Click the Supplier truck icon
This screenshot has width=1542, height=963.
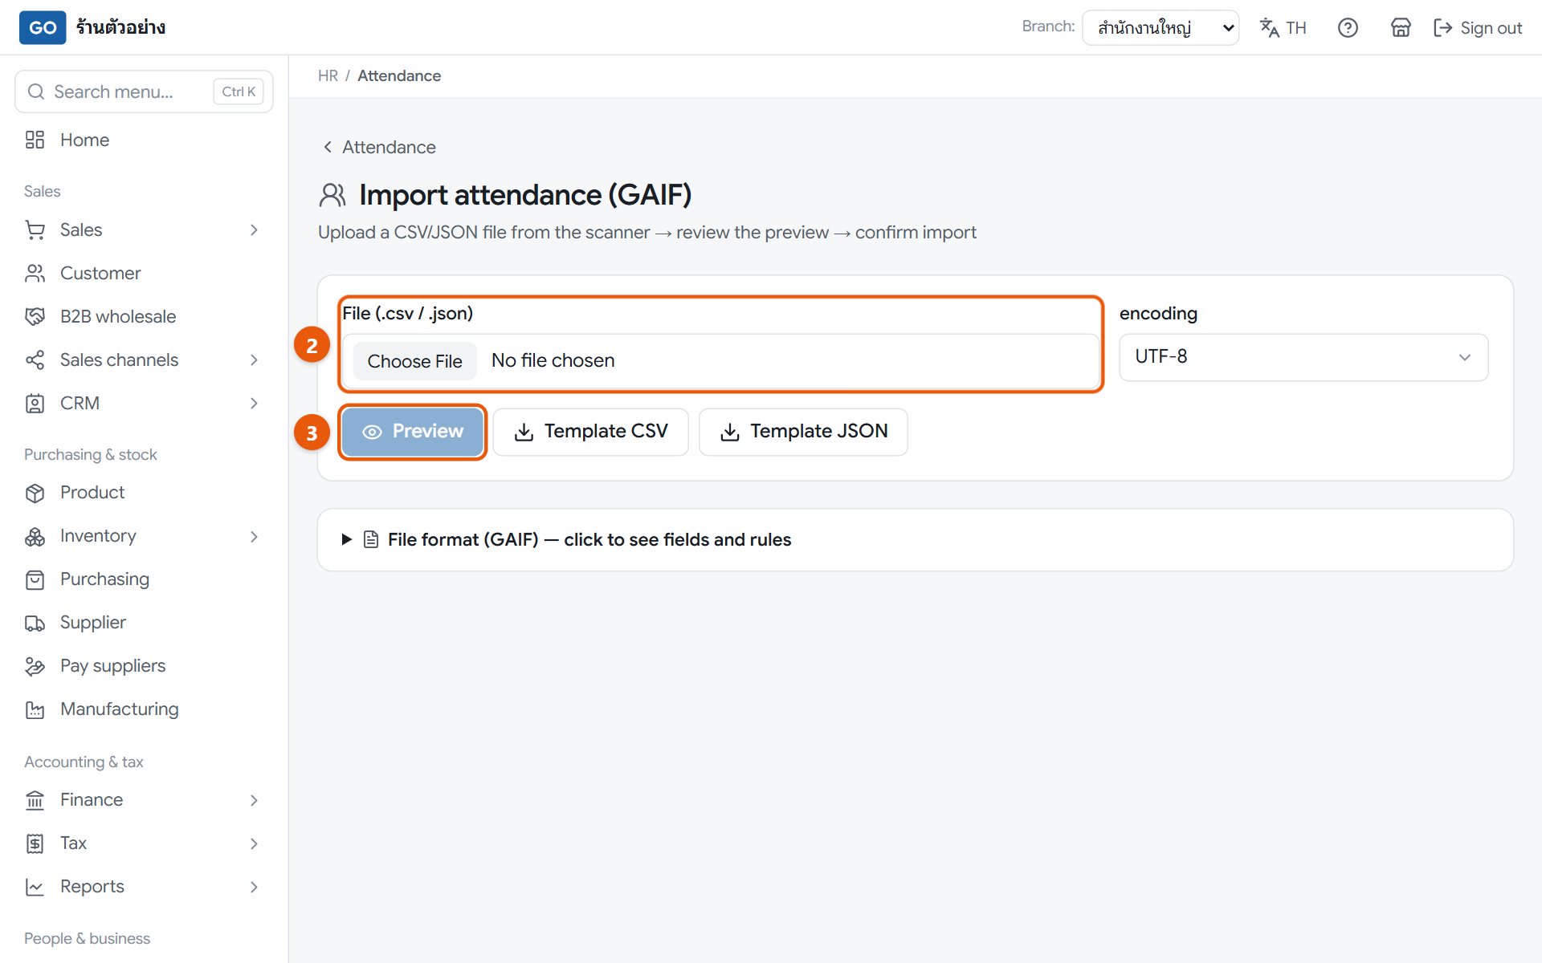(x=35, y=623)
